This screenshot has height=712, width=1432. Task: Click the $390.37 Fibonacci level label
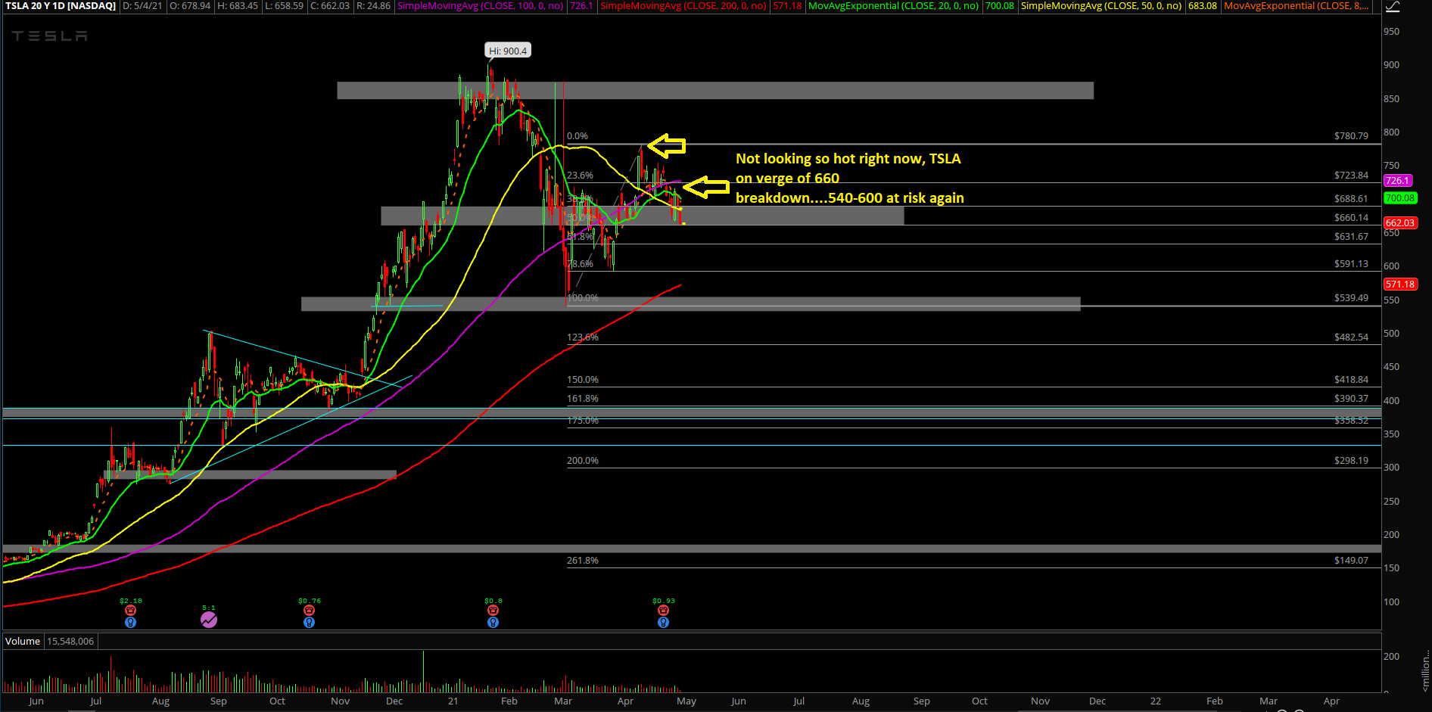1351,399
